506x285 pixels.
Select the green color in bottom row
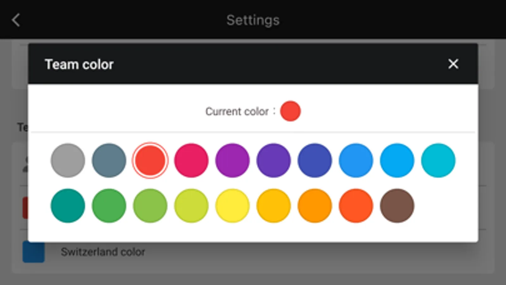[x=109, y=206]
